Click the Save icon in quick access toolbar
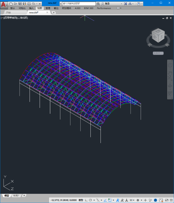174x203 pixels. pos(20,4)
